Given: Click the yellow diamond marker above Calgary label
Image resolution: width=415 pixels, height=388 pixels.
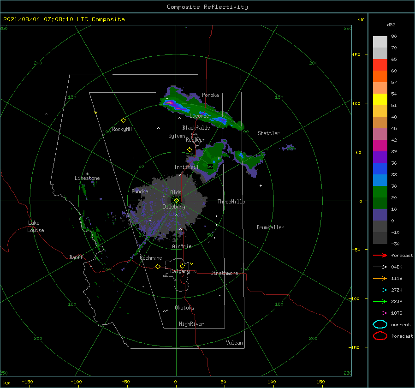Looking at the screenshot, I should pyautogui.click(x=182, y=266).
